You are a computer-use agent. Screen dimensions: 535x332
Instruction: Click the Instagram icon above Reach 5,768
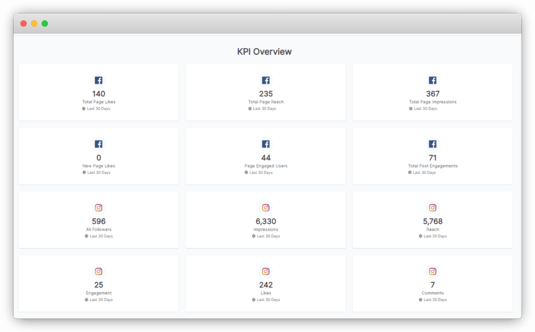pos(432,207)
